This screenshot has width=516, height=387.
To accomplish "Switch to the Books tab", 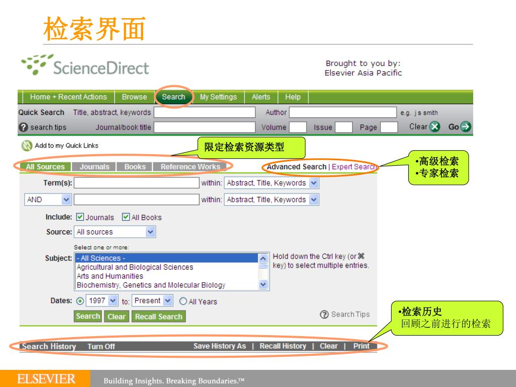I will [x=135, y=167].
